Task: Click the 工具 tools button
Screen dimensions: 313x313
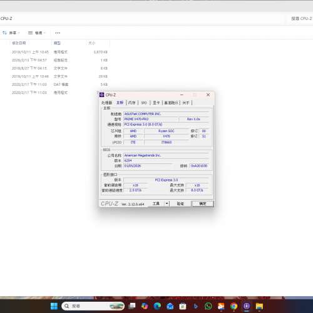Action: tap(156, 203)
